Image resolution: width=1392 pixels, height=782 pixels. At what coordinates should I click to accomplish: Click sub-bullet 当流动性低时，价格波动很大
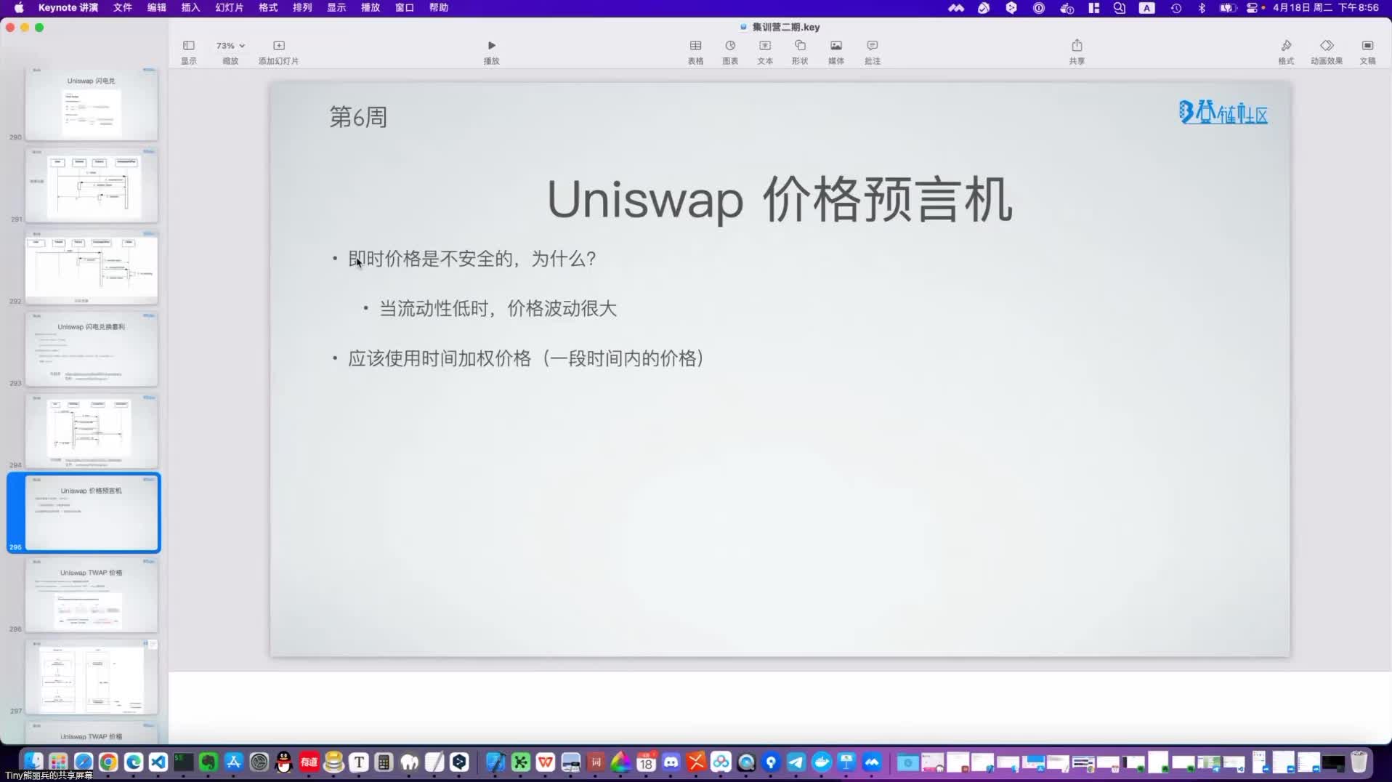[498, 309]
